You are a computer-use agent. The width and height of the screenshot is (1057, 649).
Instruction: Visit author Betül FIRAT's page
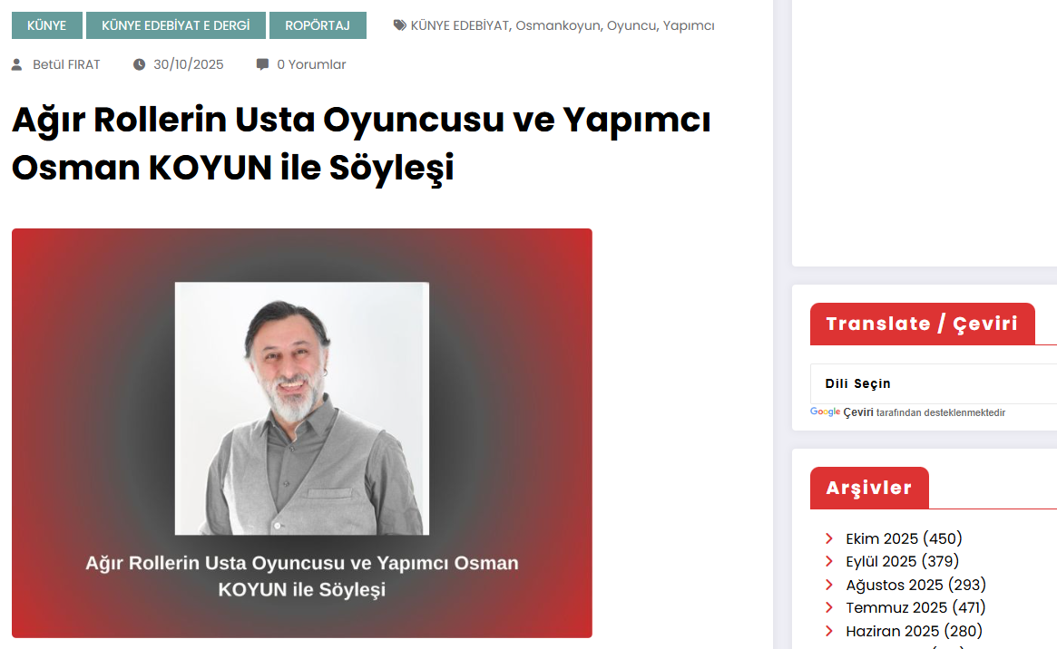coord(66,64)
